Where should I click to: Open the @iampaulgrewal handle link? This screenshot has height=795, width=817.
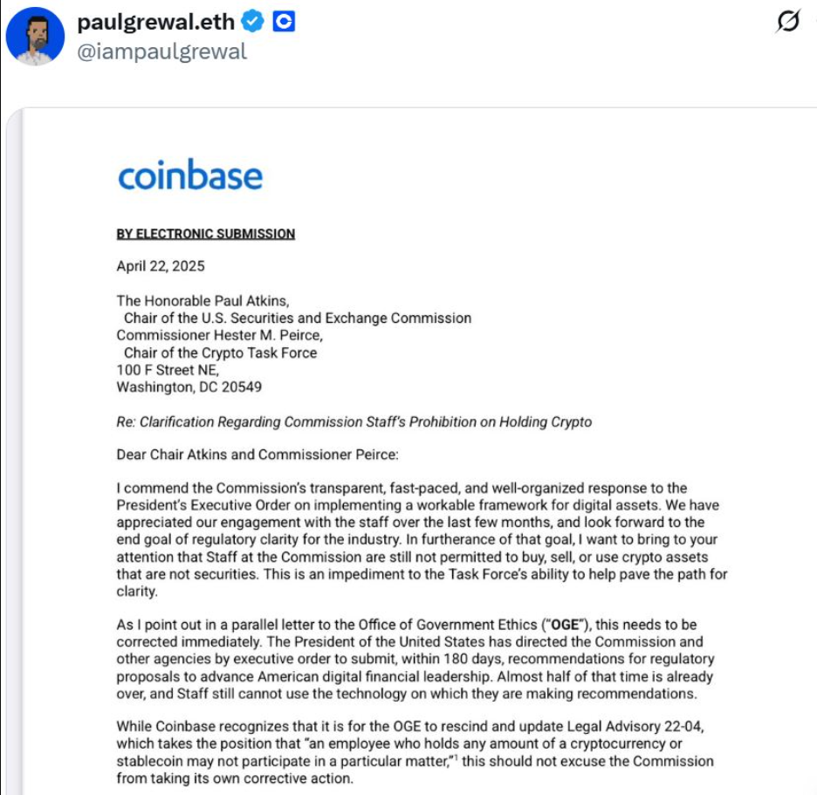(x=162, y=51)
